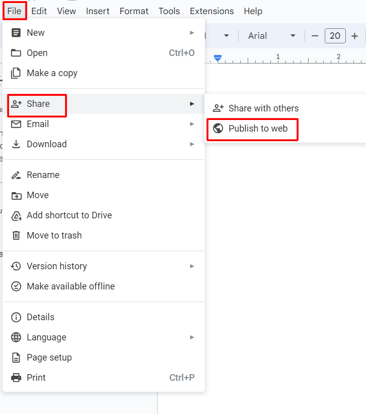
Task: Select Share with others
Action: [263, 108]
